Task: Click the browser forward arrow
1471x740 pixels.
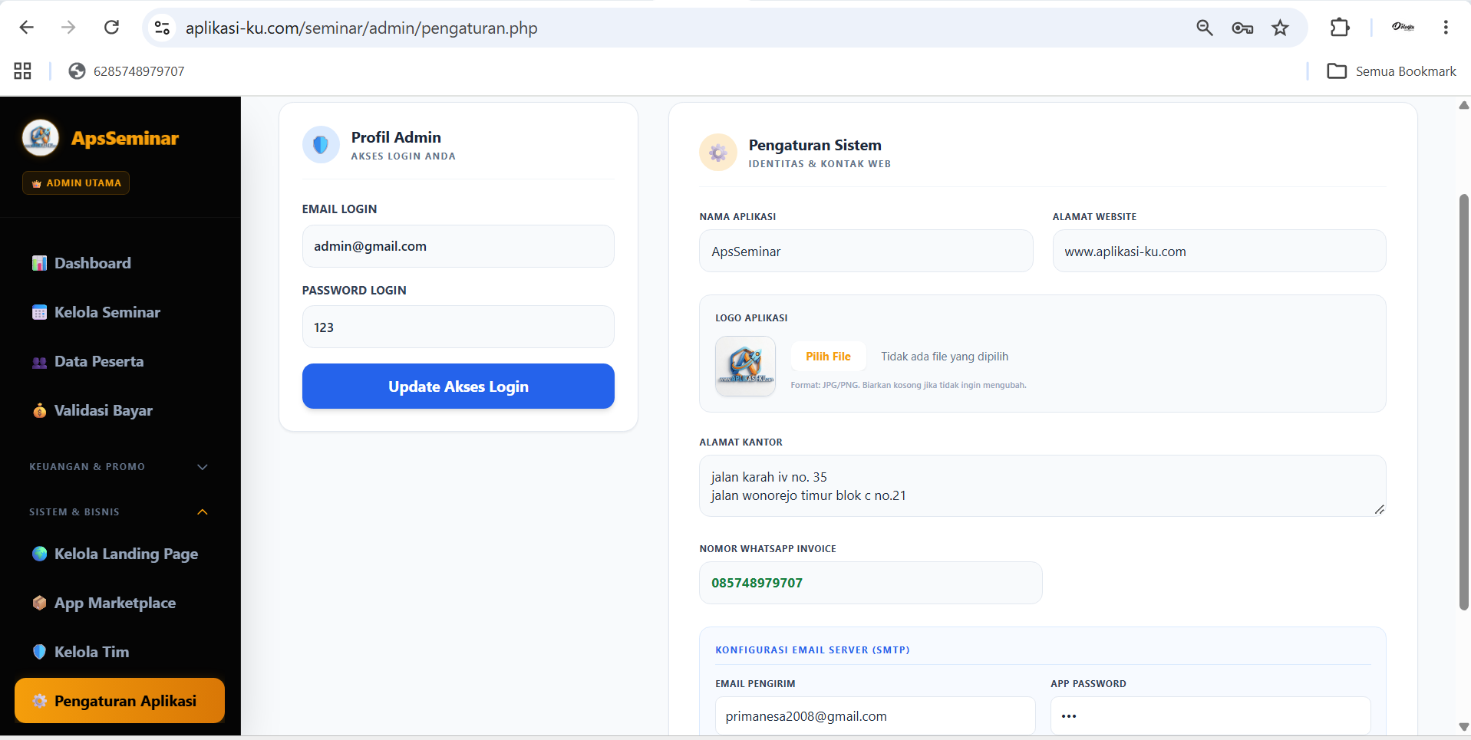Action: click(69, 28)
